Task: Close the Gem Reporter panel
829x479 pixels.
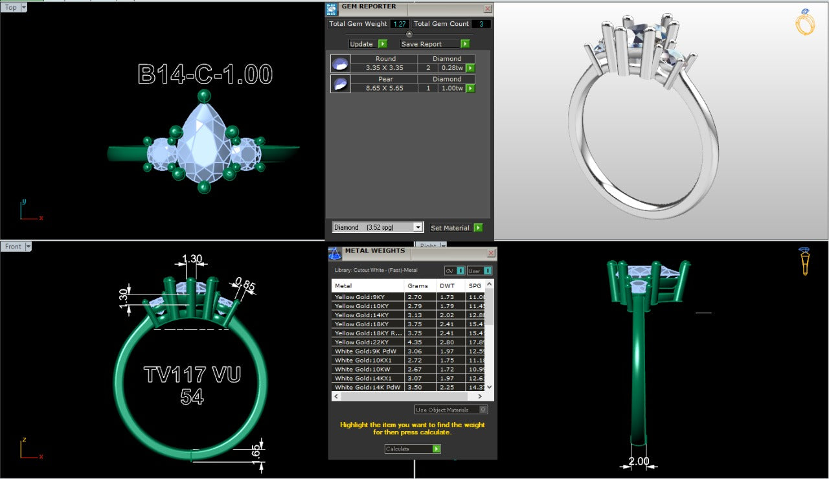Action: point(488,9)
